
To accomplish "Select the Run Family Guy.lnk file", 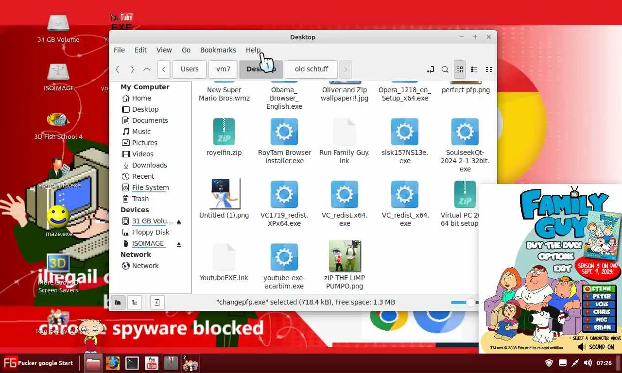I will [x=345, y=132].
